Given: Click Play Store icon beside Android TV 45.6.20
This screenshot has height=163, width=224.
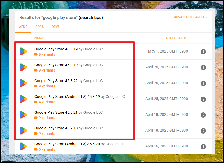Looking at the screenshot, I should [x=24, y=146].
